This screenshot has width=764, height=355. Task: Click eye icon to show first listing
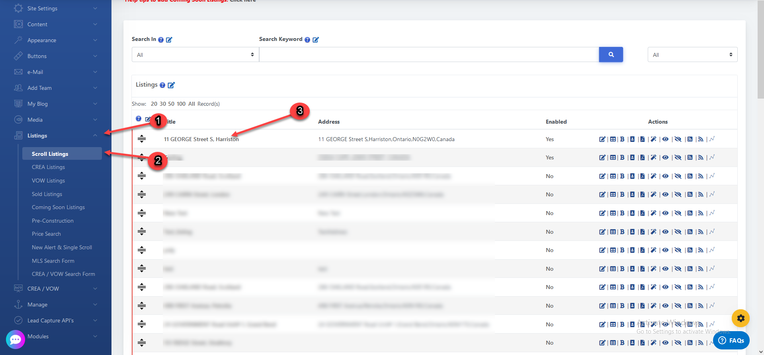(665, 139)
